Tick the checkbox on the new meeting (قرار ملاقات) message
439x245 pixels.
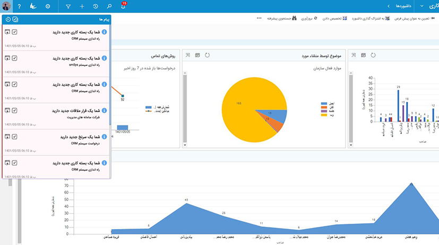[14, 111]
